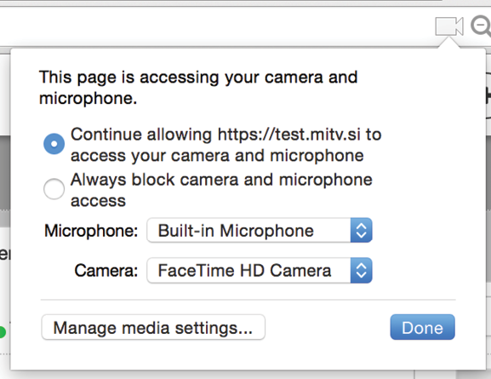Viewport: 491px width, 379px height.
Task: Click the Camera: field label
Action: (106, 271)
